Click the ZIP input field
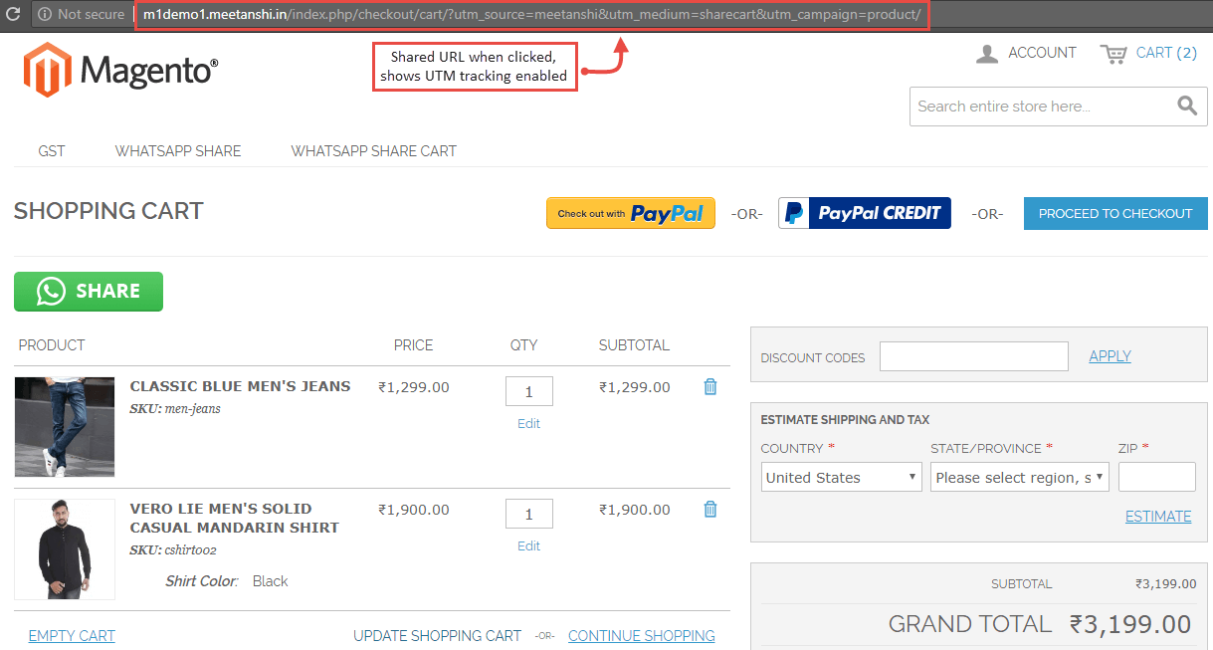Viewport: 1213px width, 650px height. 1157,477
